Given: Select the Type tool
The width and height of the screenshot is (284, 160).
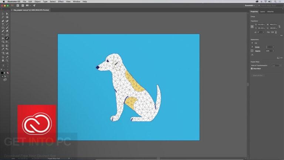Looking at the screenshot, I should [3, 24].
